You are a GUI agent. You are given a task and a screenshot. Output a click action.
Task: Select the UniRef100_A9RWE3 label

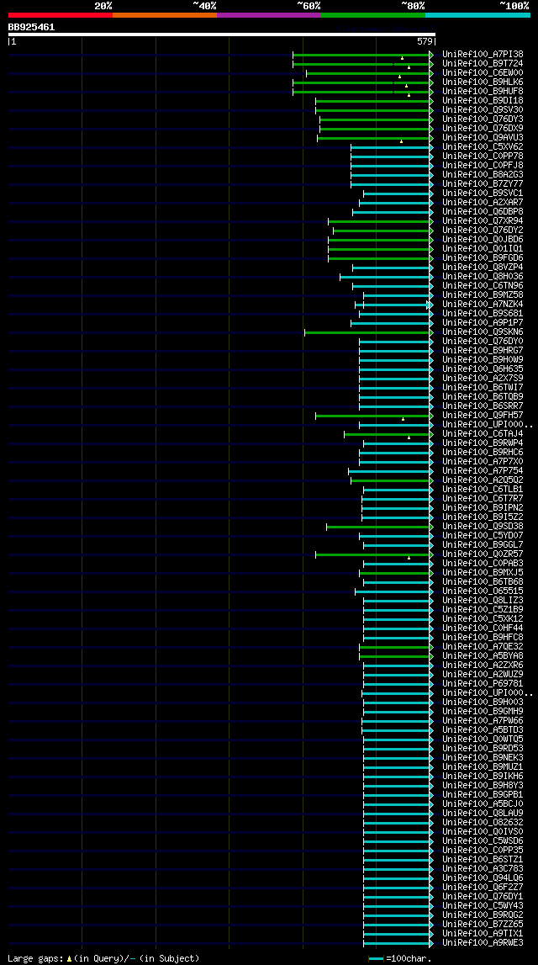click(x=483, y=943)
